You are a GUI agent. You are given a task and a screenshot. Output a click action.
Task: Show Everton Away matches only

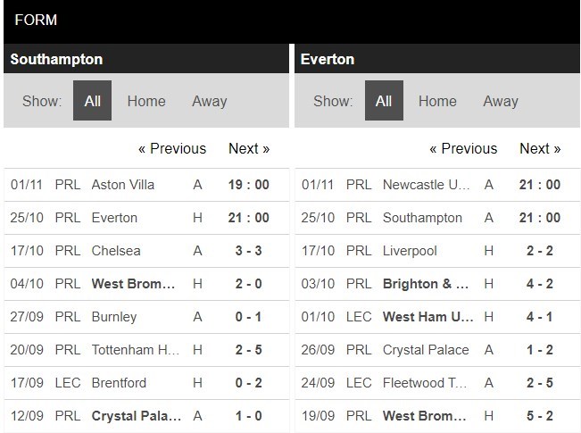pyautogui.click(x=501, y=101)
